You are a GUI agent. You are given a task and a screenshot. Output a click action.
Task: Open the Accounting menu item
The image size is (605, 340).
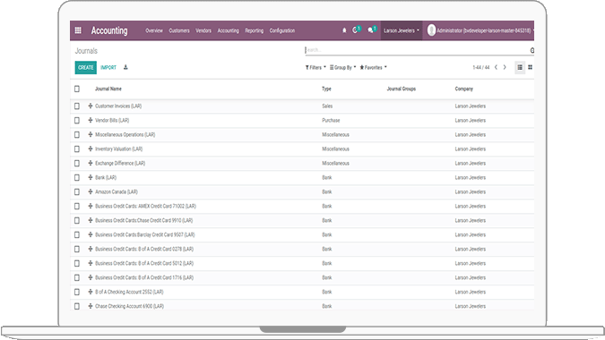228,30
